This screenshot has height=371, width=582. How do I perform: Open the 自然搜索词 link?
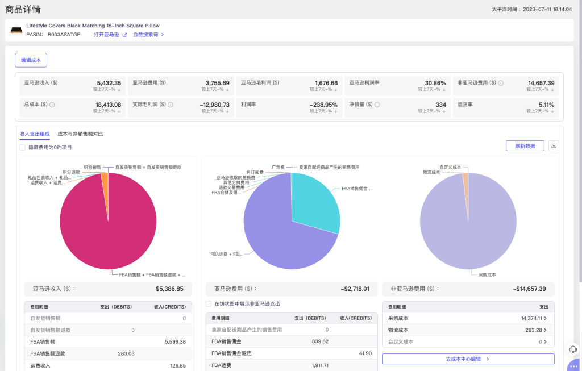coord(145,35)
